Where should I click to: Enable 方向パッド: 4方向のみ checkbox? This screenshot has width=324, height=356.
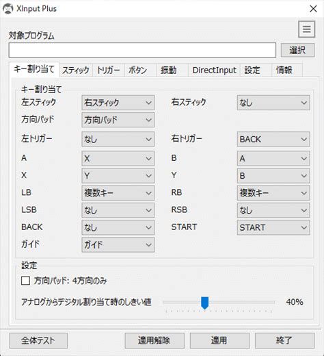click(x=25, y=281)
